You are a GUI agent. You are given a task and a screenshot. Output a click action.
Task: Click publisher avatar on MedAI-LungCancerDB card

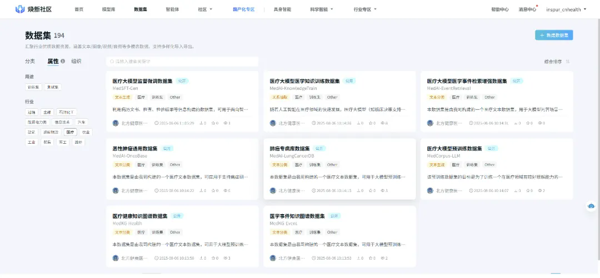pos(273,190)
